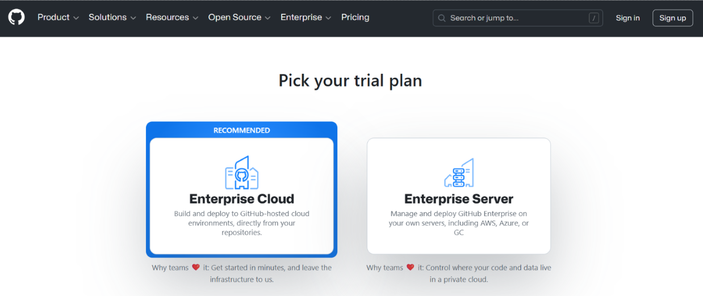This screenshot has width=703, height=296.
Task: Click the GitHub Octocat logo
Action: (16, 18)
